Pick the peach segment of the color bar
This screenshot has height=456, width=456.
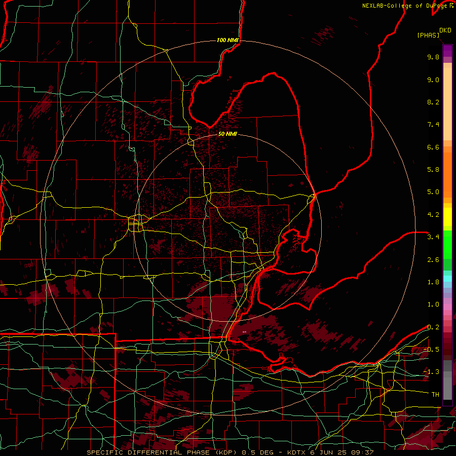[x=447, y=102]
